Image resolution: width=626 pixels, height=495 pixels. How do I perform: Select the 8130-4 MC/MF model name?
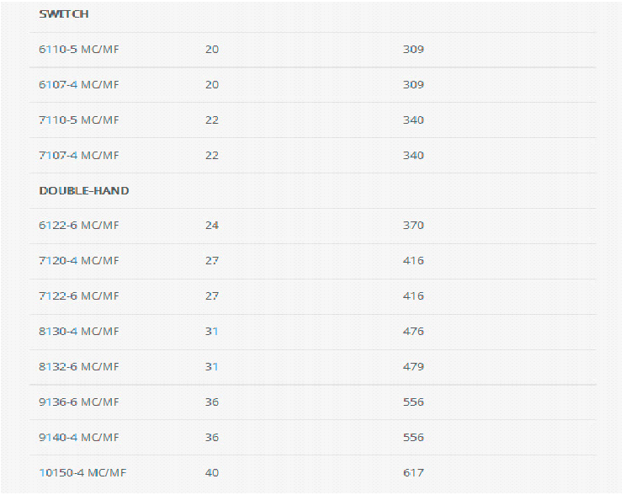[79, 332]
